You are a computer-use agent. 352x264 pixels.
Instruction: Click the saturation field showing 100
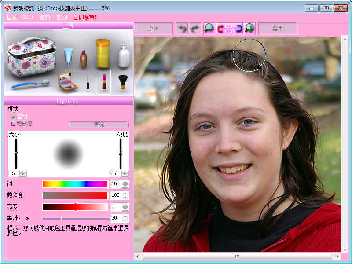click(116, 195)
